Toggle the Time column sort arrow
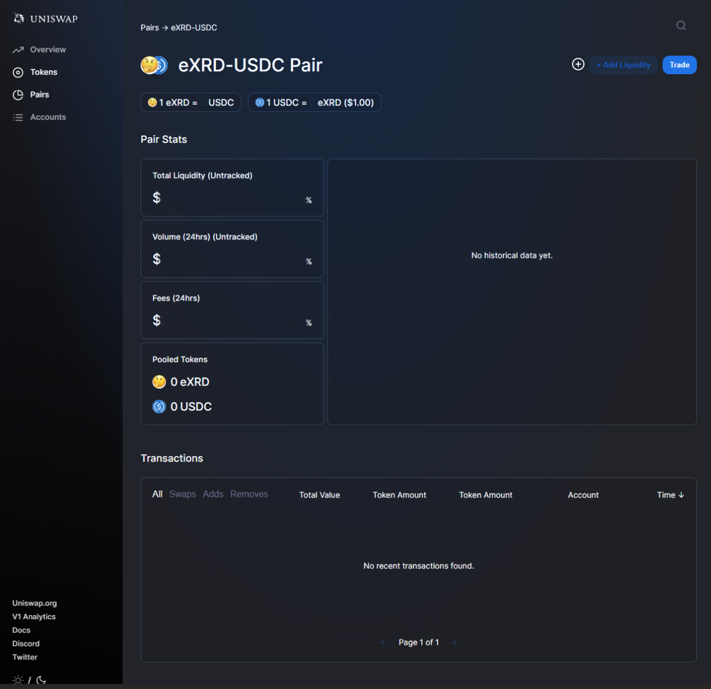This screenshot has width=711, height=689. click(x=682, y=494)
